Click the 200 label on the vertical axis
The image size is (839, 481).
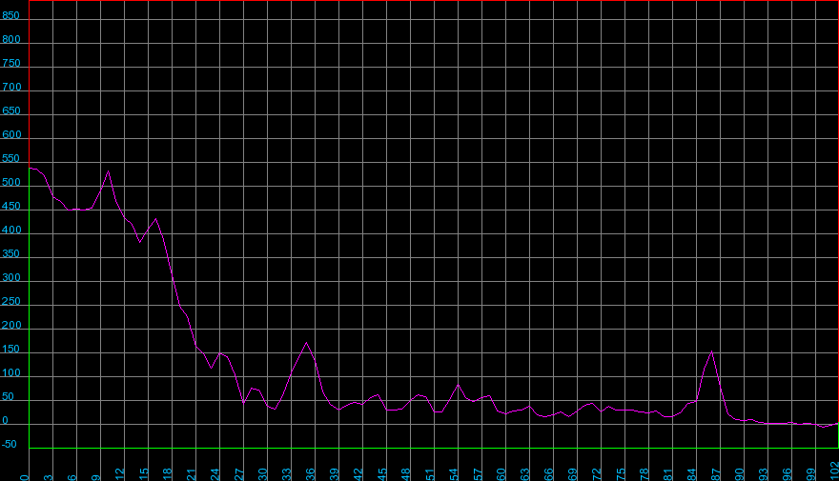click(x=11, y=325)
